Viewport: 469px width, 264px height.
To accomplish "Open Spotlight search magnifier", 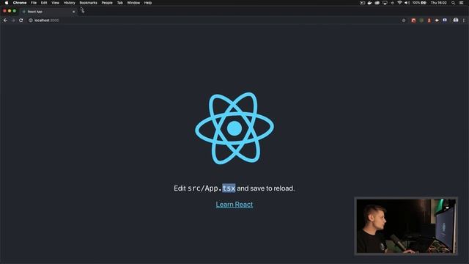I will 454,3.
